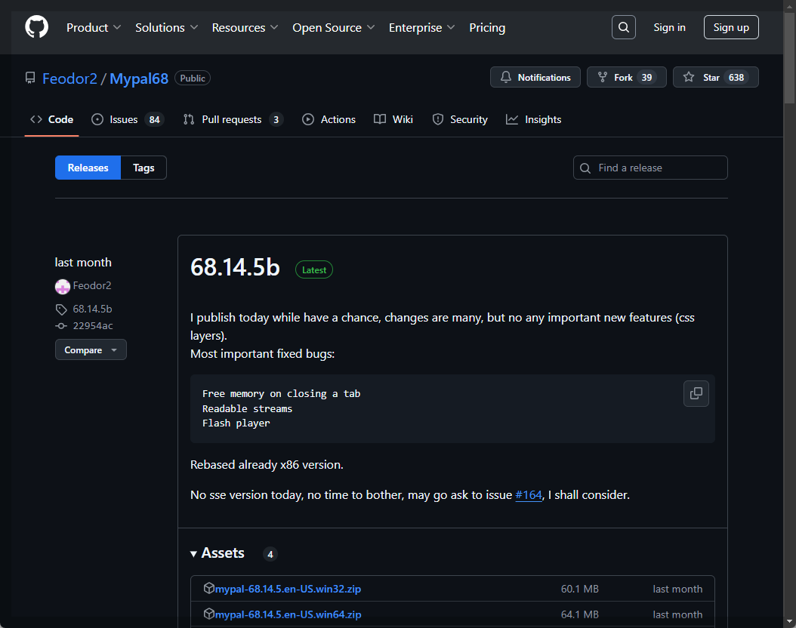Screen dimensions: 796x628
Task: Open the GitHub homepage logo
Action: [36, 27]
